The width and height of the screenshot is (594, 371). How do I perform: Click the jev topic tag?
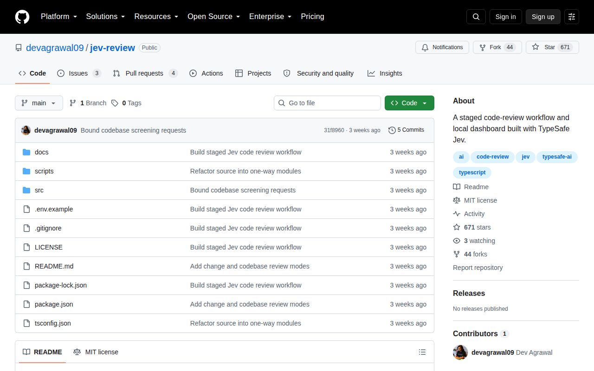pos(525,157)
